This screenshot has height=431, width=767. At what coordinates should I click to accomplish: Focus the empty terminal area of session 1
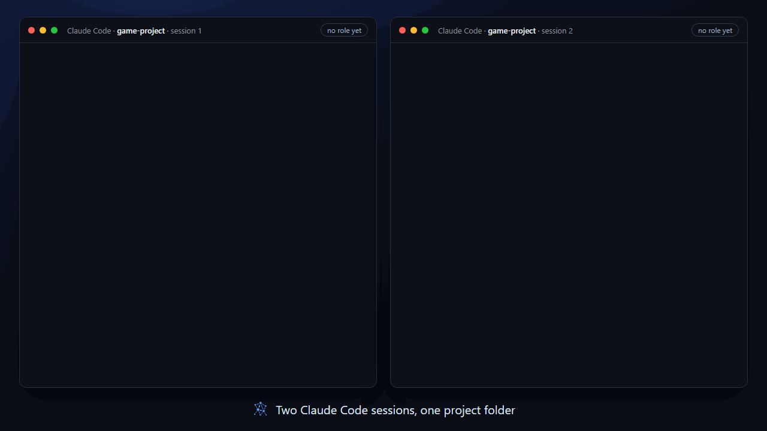198,215
